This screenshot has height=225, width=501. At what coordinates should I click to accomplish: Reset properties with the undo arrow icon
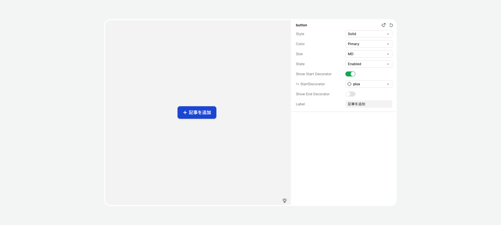391,25
